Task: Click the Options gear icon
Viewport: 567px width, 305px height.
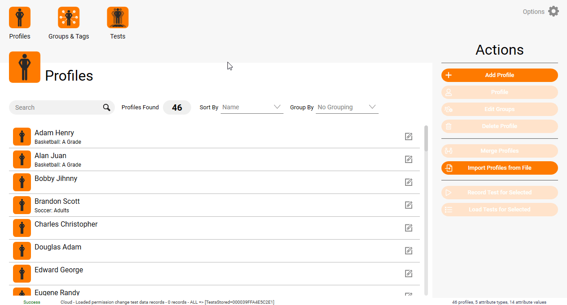Action: tap(553, 11)
